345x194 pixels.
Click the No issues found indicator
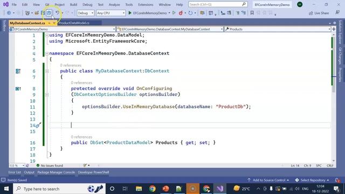tap(50, 165)
